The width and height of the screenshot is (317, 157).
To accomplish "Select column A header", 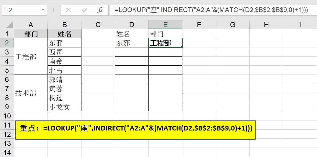I will pos(31,25).
